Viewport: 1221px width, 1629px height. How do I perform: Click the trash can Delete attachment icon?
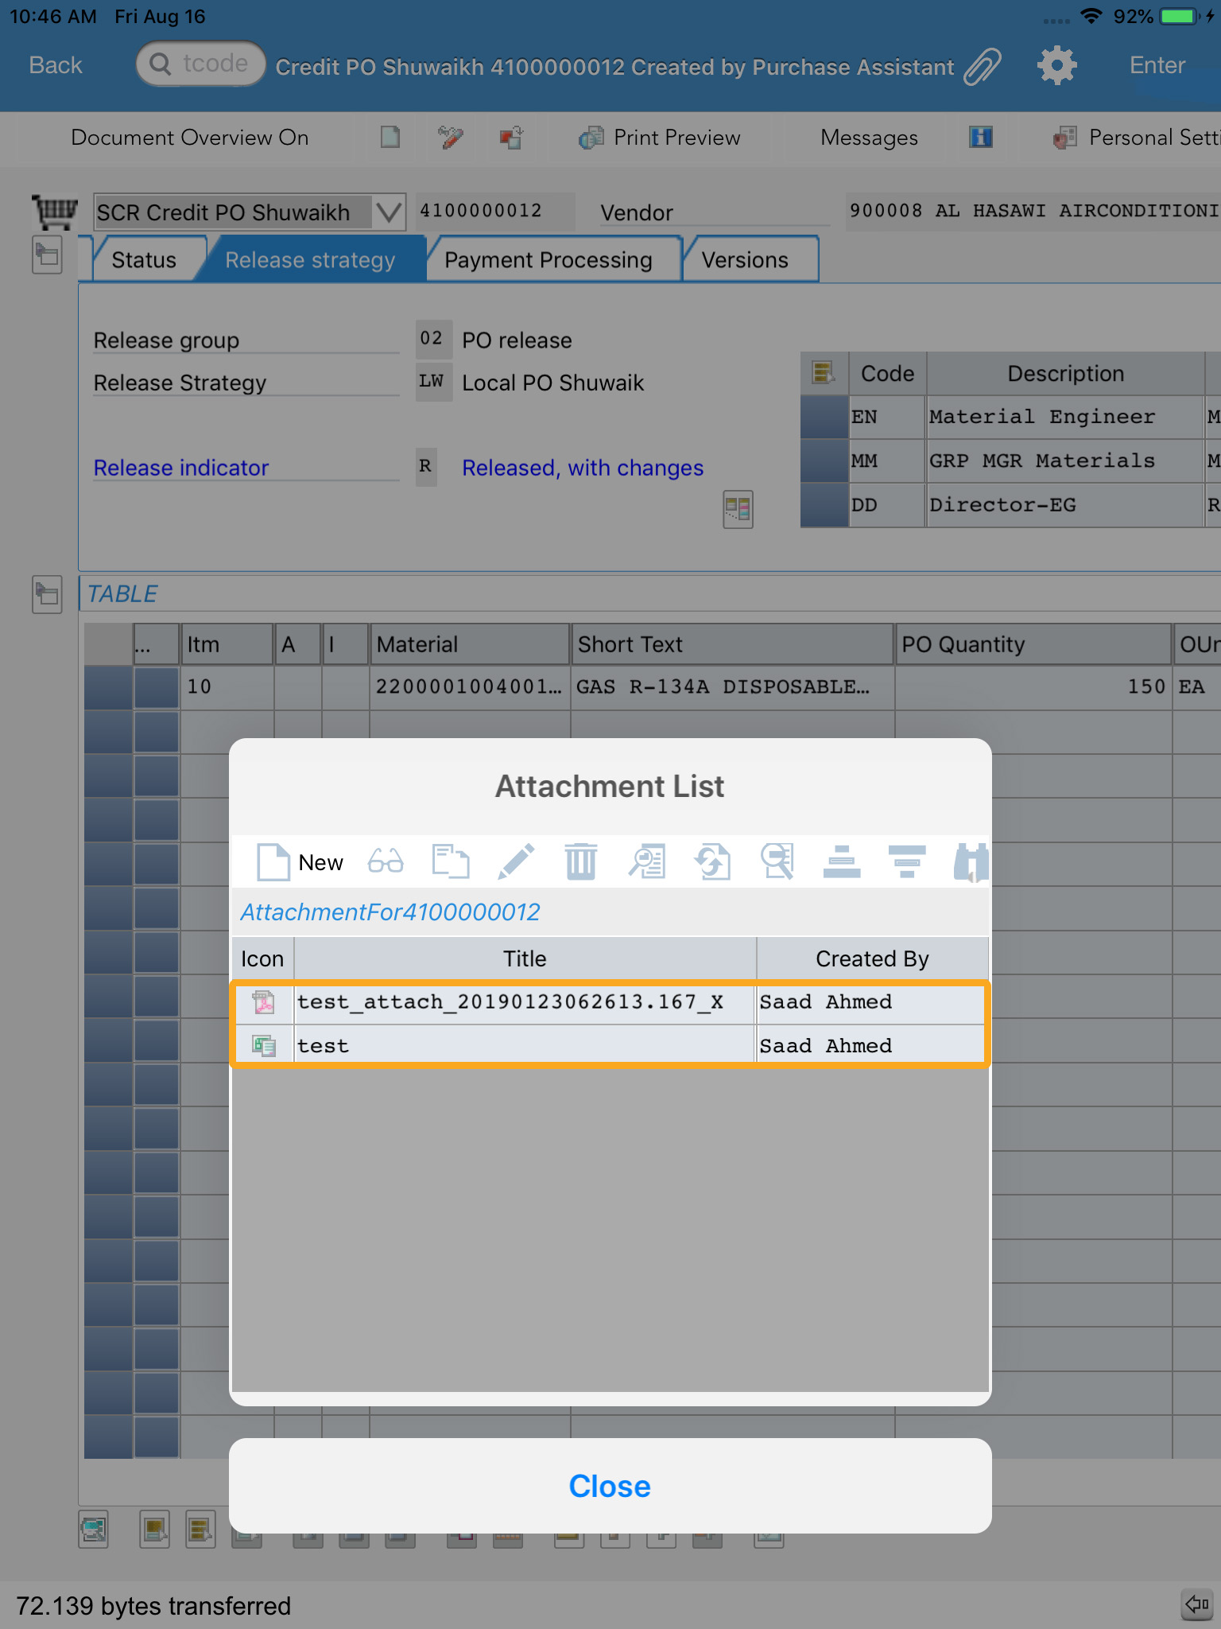pos(581,861)
